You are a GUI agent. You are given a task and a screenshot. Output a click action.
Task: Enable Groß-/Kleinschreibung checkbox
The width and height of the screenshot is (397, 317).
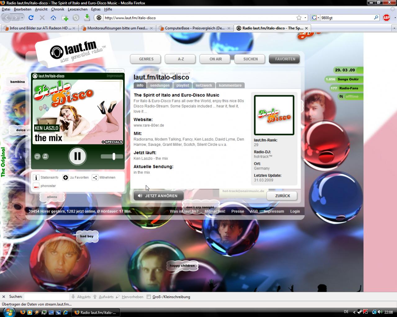click(149, 297)
